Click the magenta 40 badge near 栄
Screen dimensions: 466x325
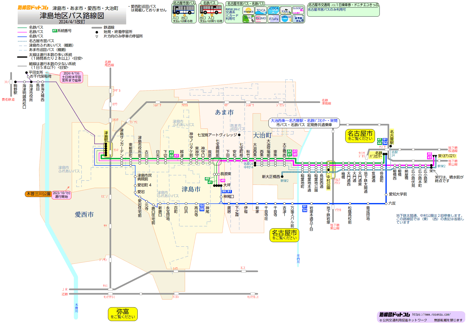pyautogui.click(x=429, y=154)
